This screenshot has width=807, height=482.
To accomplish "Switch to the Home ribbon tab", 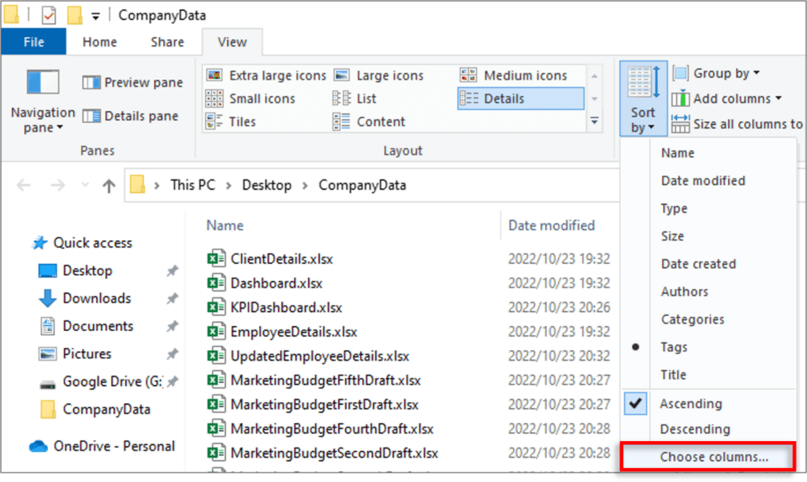I will pos(99,42).
